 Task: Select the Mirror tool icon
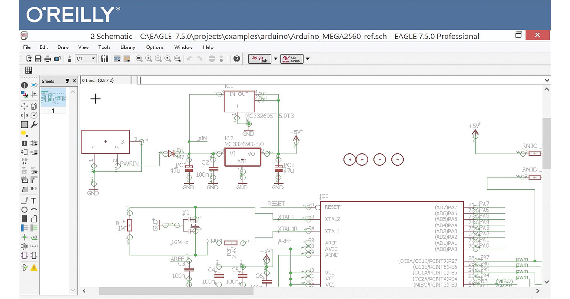coord(24,115)
